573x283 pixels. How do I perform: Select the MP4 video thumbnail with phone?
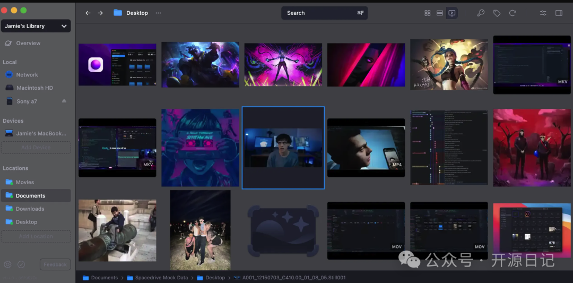point(366,148)
